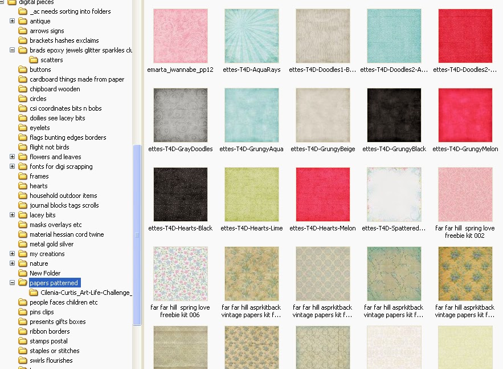The width and height of the screenshot is (503, 369).
Task: Click the folder icon beside scatters
Action: tap(34, 60)
